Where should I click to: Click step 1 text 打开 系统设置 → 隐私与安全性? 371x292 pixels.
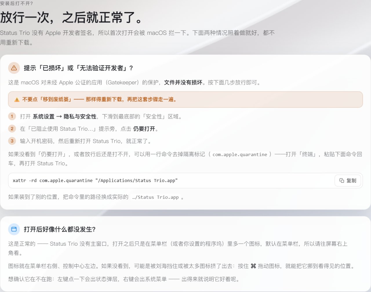58,116
